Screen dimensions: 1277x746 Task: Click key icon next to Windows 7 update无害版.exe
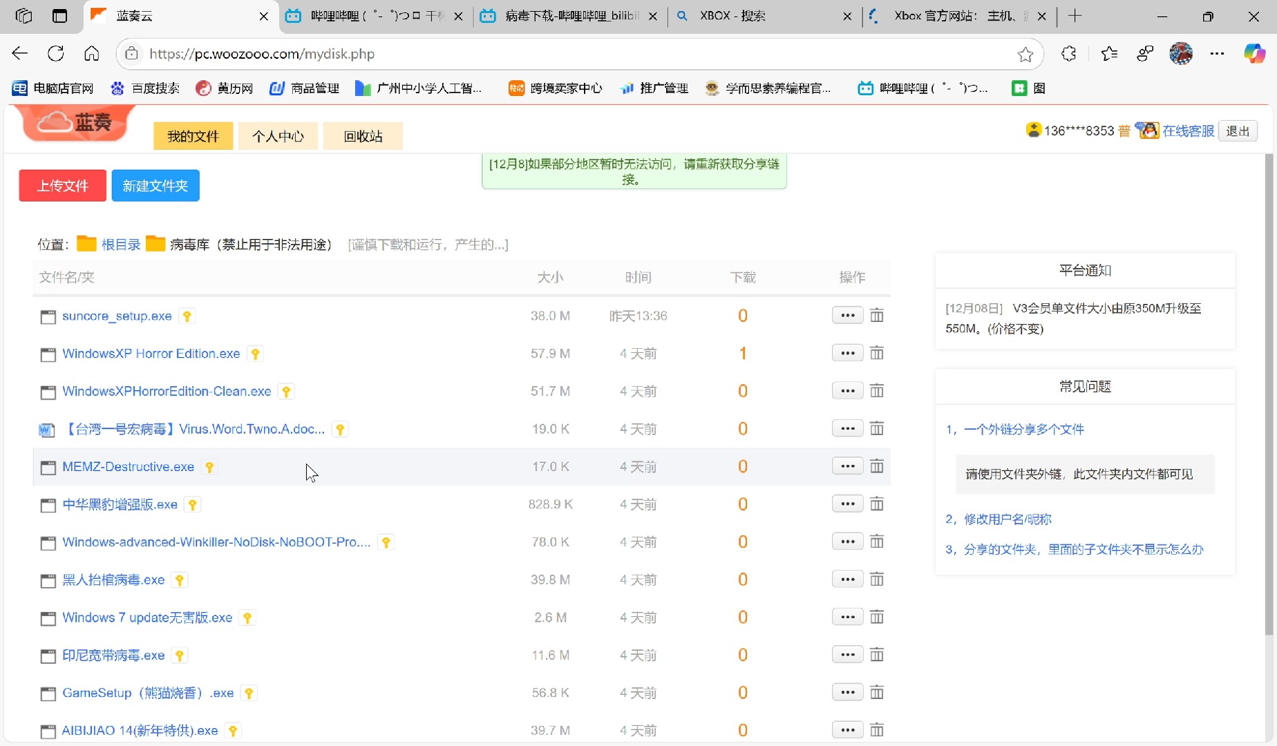click(247, 618)
